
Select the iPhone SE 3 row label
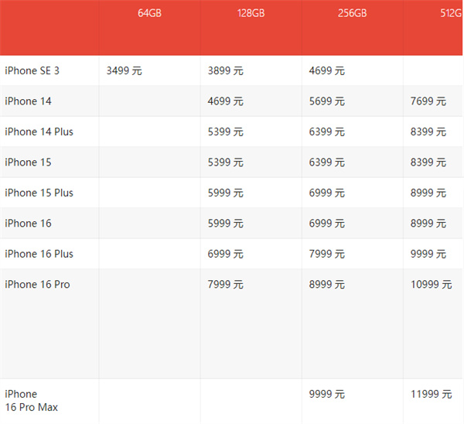pos(32,70)
